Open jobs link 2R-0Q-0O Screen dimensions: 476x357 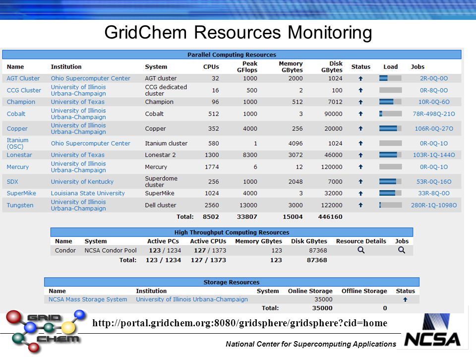(x=434, y=78)
